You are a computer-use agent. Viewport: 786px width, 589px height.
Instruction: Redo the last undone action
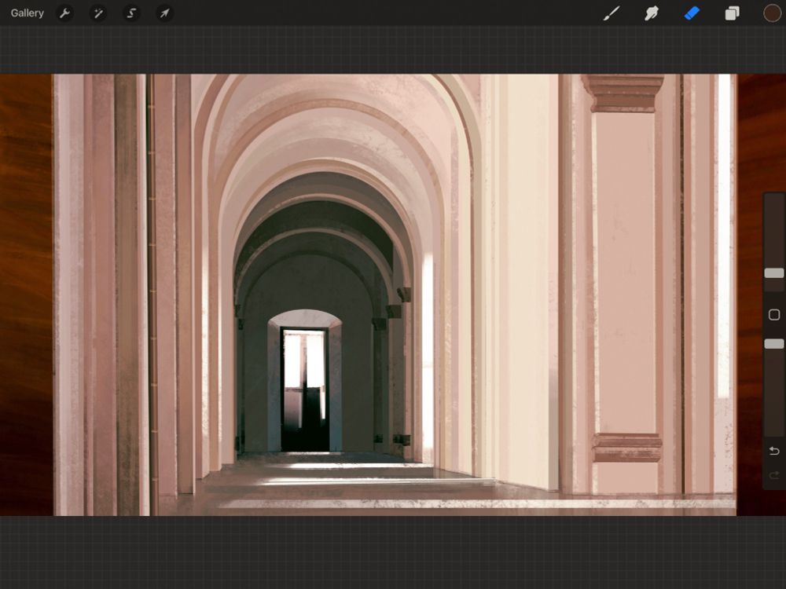[x=774, y=475]
